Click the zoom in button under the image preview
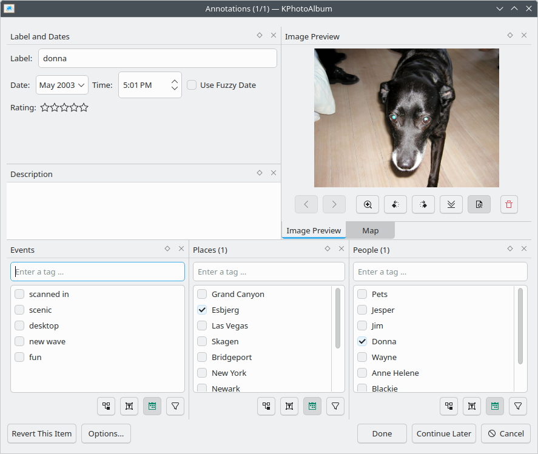 click(x=368, y=204)
